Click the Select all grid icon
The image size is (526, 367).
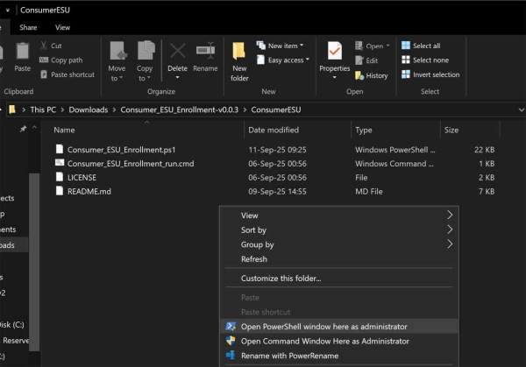[x=406, y=46]
